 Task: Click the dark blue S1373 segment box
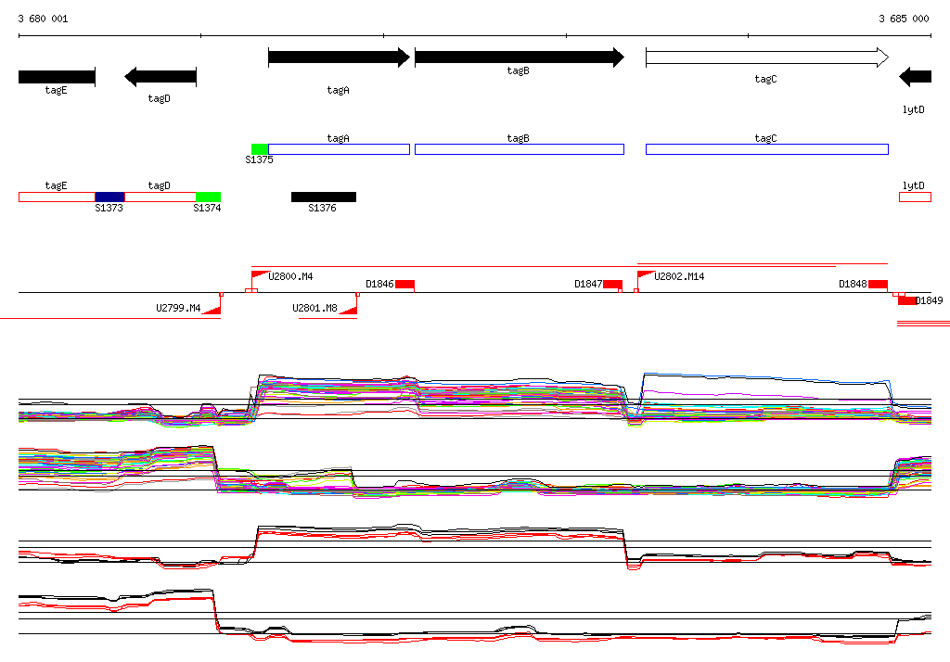pyautogui.click(x=109, y=197)
